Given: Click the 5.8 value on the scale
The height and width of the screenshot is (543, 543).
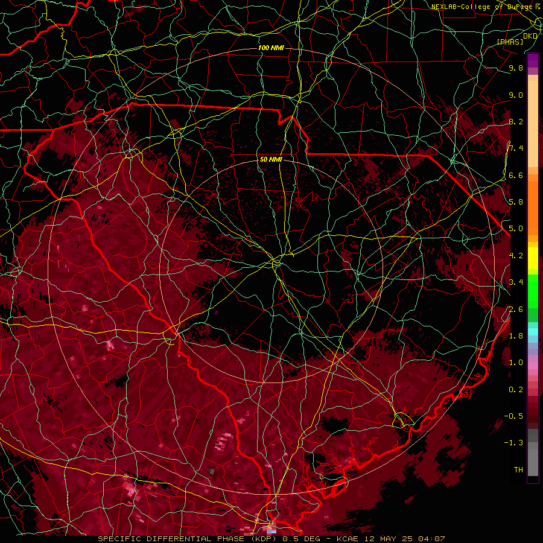Looking at the screenshot, I should coord(516,202).
